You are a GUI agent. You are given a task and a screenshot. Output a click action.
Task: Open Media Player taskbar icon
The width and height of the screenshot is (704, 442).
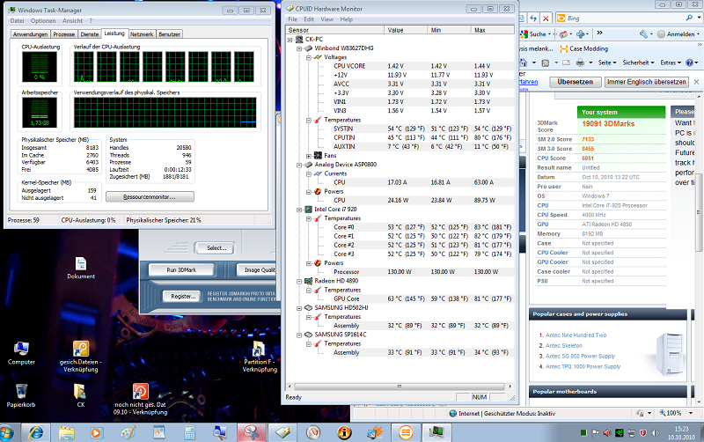tap(96, 433)
